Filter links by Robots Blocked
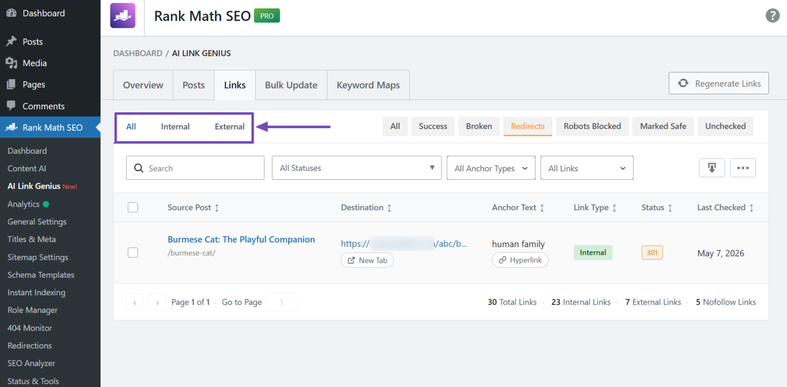This screenshot has width=787, height=387. [x=592, y=126]
